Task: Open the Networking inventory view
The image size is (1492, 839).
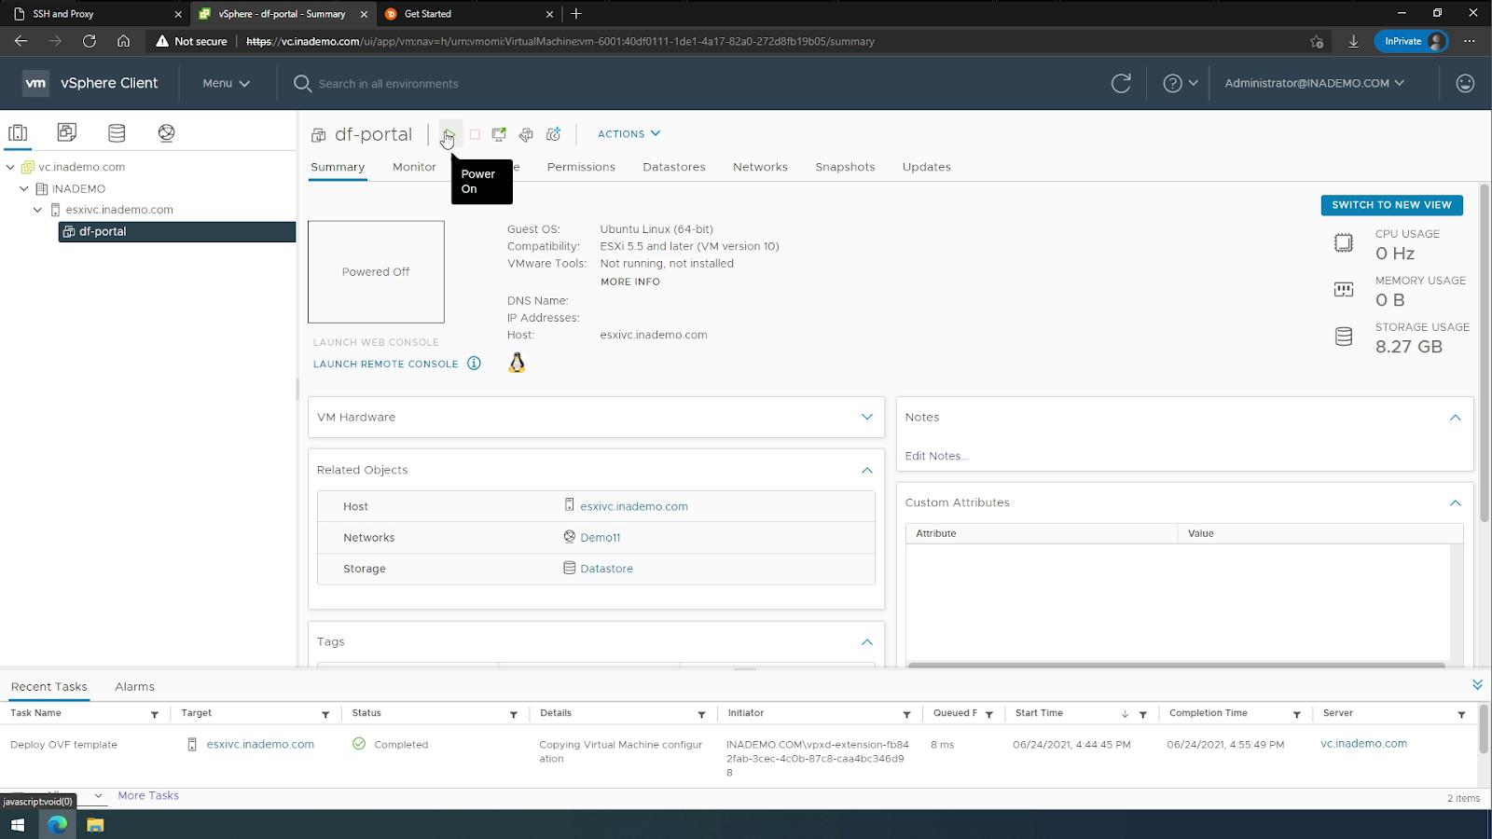Action: (x=166, y=132)
